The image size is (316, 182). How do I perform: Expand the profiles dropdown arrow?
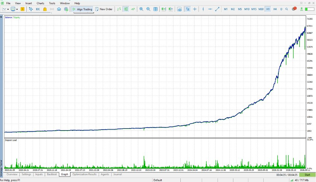(17, 9)
